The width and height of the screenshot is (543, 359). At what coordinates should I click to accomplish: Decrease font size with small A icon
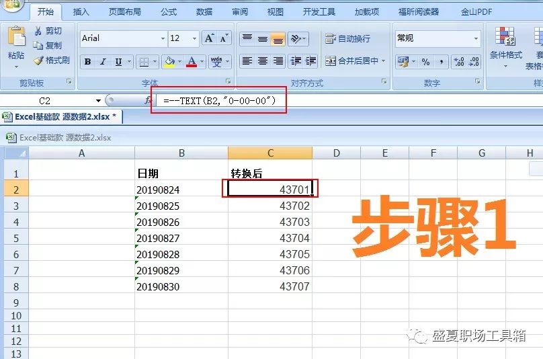coord(224,38)
